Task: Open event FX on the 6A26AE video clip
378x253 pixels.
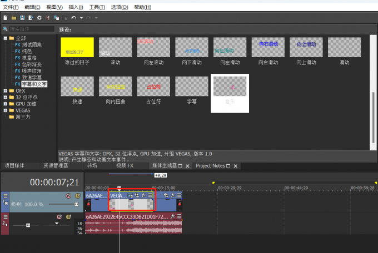Action: (x=173, y=195)
